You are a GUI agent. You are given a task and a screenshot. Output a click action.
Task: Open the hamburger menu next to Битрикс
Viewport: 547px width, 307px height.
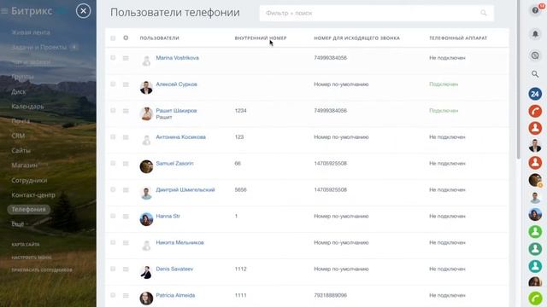point(4,11)
